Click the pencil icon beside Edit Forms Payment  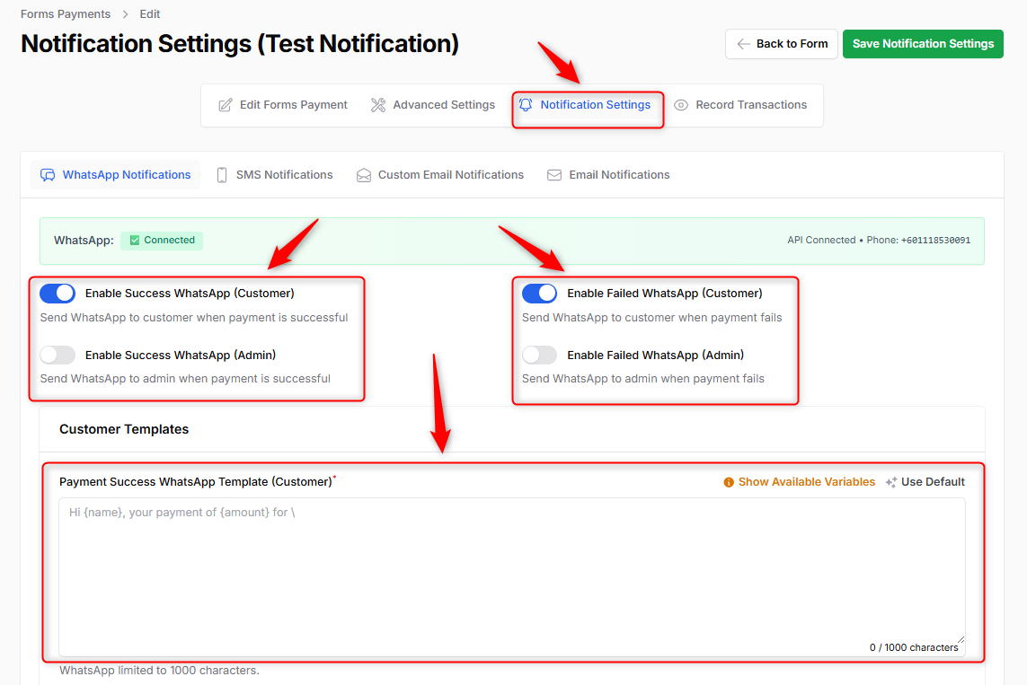click(226, 105)
